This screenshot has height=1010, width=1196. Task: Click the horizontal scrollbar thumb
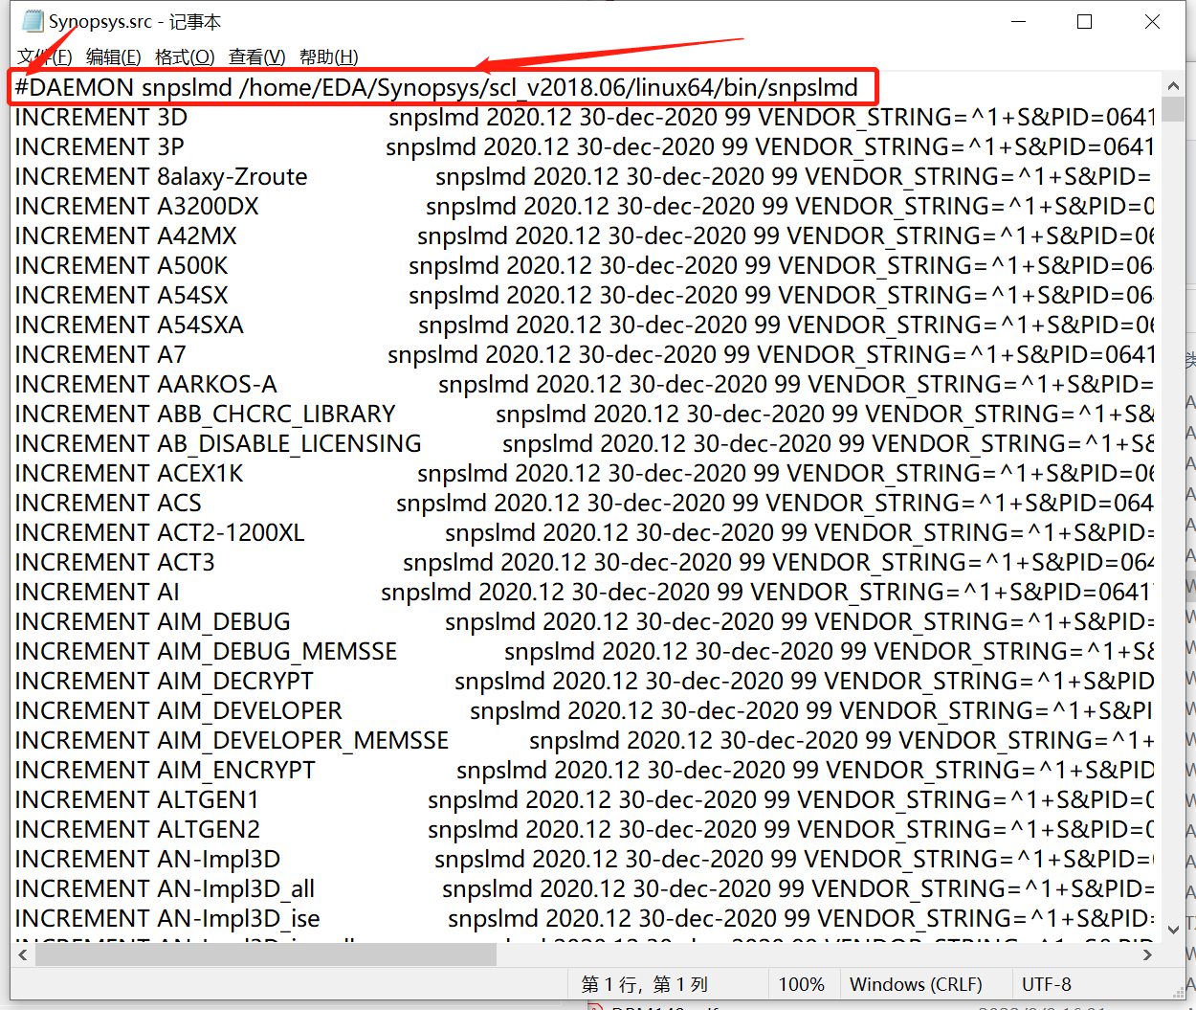point(266,954)
